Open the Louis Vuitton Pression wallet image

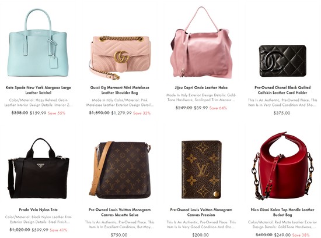click(201, 169)
